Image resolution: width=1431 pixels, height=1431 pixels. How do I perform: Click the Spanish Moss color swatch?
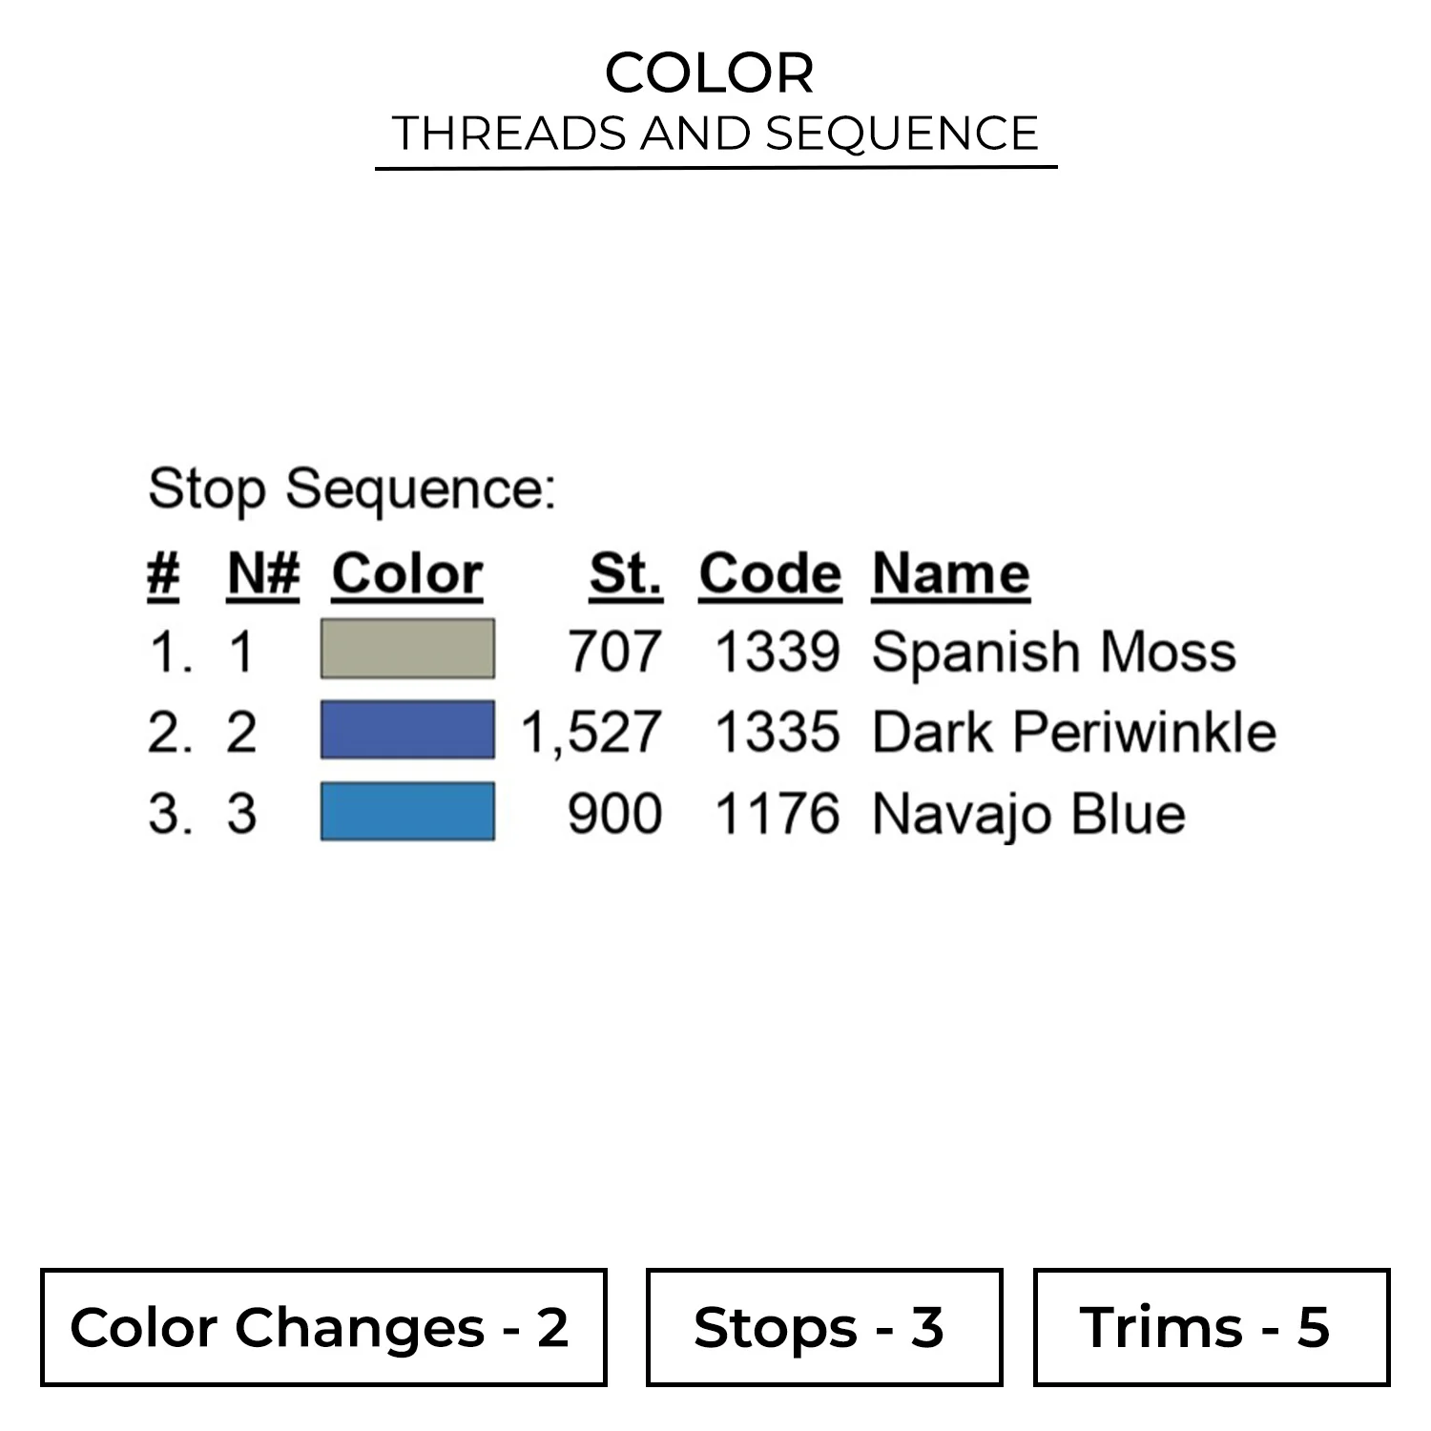407,649
